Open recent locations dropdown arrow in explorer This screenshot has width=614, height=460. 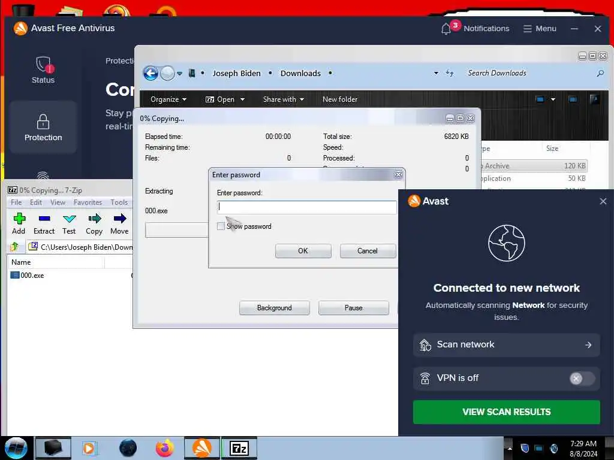pyautogui.click(x=179, y=73)
